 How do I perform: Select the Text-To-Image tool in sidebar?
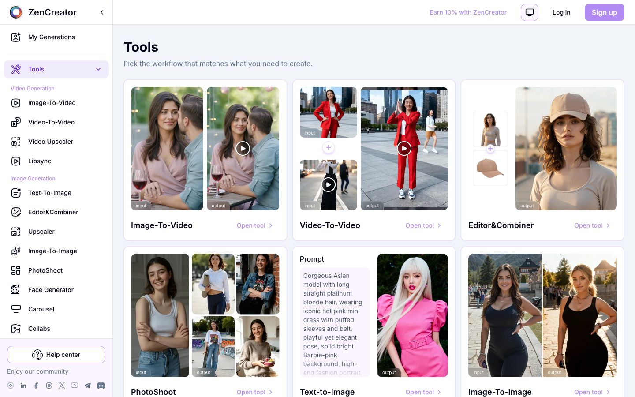49,193
